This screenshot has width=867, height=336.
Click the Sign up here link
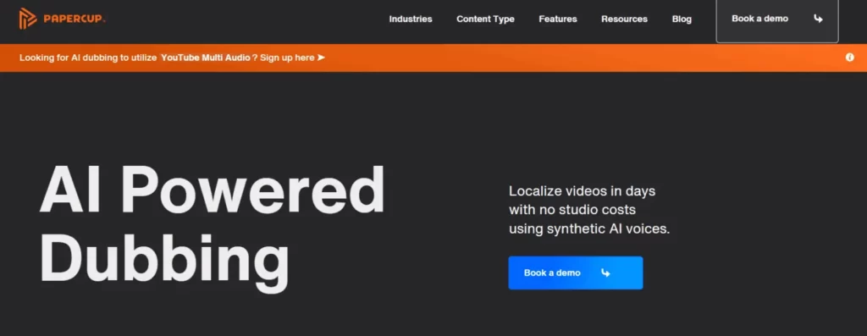click(287, 58)
